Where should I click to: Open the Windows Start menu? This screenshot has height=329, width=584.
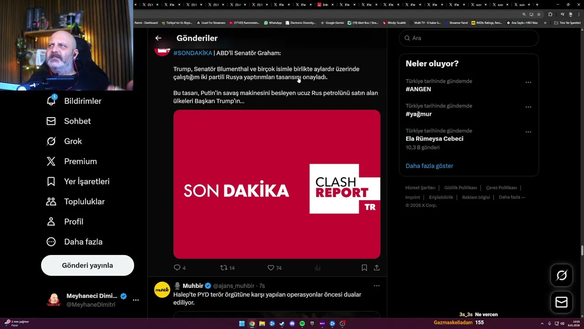click(x=242, y=324)
